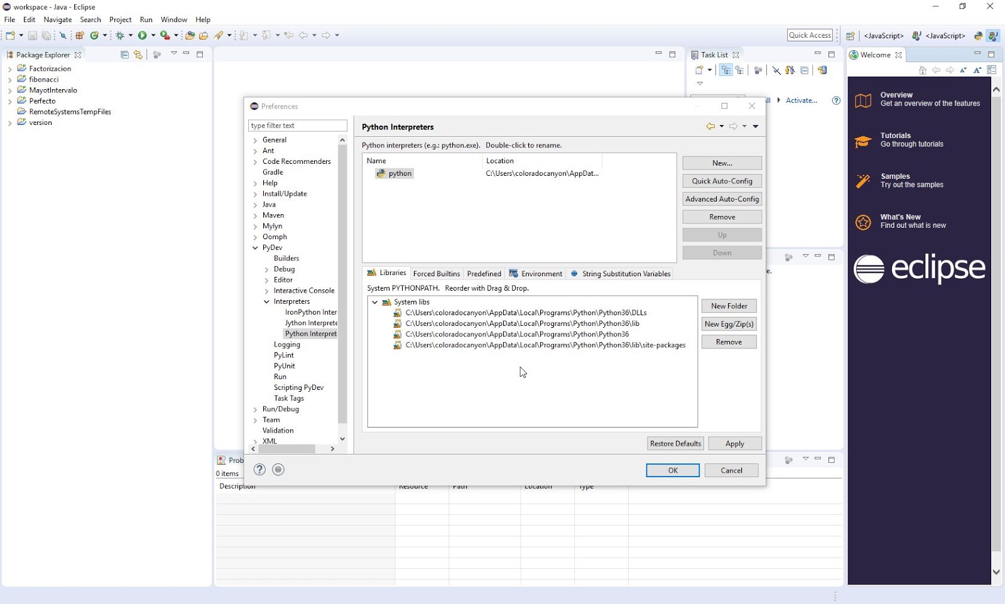Reduce font size in Welcome view
This screenshot has height=604, width=1005.
[x=964, y=70]
